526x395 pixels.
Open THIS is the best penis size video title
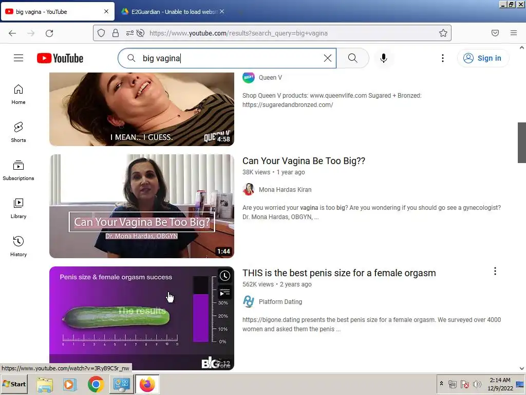339,273
